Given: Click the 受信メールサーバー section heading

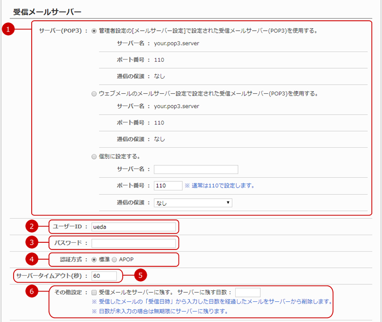Looking at the screenshot, I should pyautogui.click(x=47, y=11).
